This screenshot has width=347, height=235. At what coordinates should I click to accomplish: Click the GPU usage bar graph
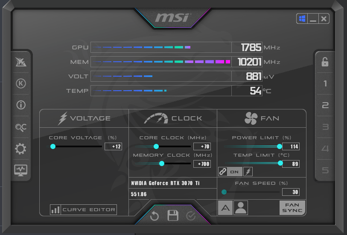point(161,47)
